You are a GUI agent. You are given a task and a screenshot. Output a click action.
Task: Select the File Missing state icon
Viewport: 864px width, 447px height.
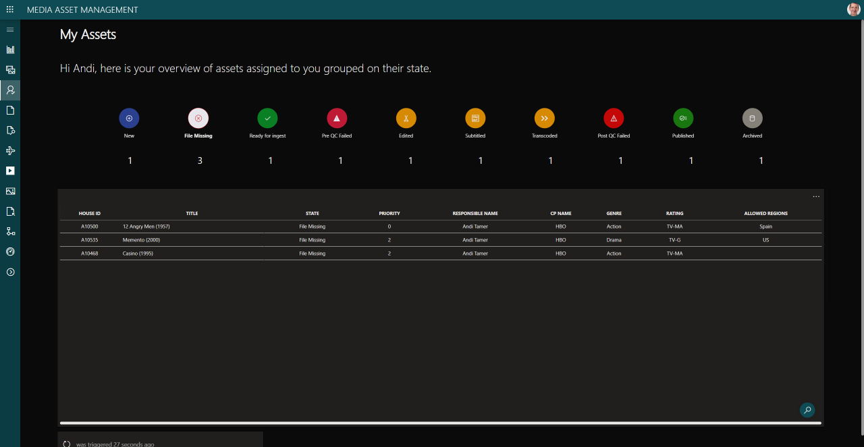[x=198, y=118]
